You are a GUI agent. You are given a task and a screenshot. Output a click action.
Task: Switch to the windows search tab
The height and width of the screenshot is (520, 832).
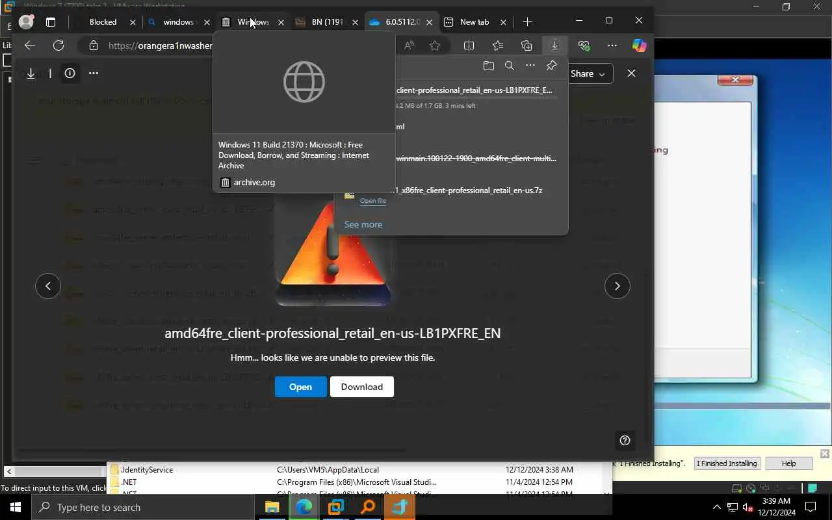(x=179, y=21)
